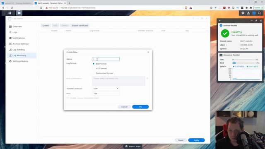Image resolution: width=265 pixels, height=149 pixels.
Task: Click the browser address bar URL
Action: 78,8
